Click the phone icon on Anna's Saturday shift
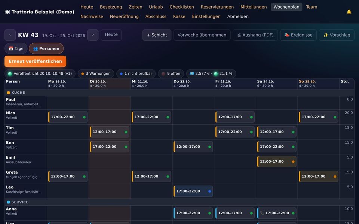The height and width of the screenshot is (224, 359). pyautogui.click(x=262, y=213)
